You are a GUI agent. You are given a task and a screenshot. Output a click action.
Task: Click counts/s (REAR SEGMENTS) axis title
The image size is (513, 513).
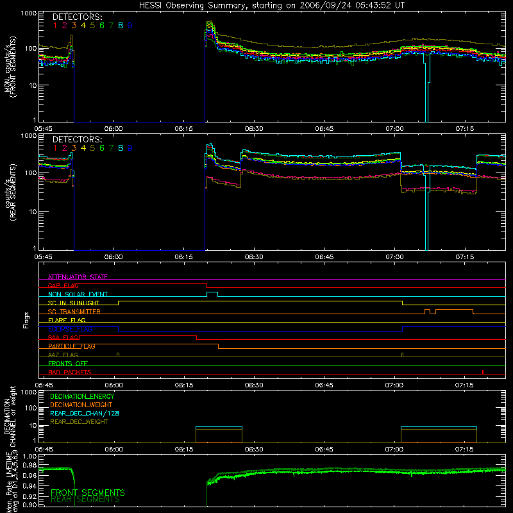coord(10,192)
